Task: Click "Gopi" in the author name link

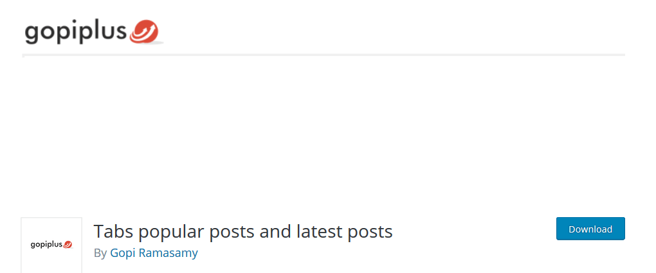Action: pos(122,253)
